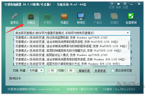Select 变速模式s from the list
The image size is (145, 95).
coord(71,38)
